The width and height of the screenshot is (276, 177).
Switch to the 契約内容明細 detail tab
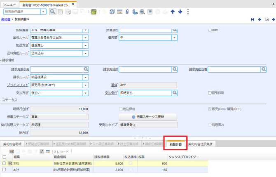point(12,144)
